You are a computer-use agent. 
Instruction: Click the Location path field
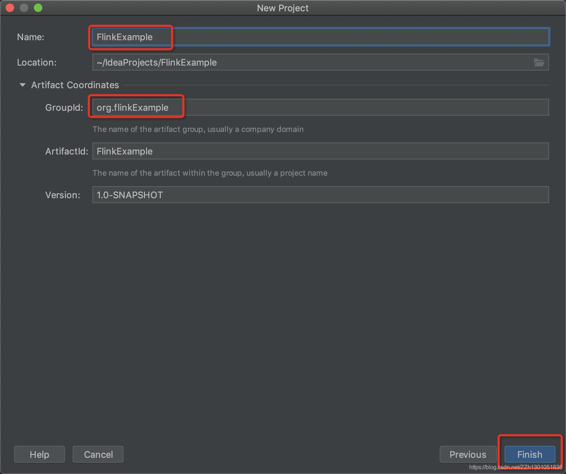320,62
